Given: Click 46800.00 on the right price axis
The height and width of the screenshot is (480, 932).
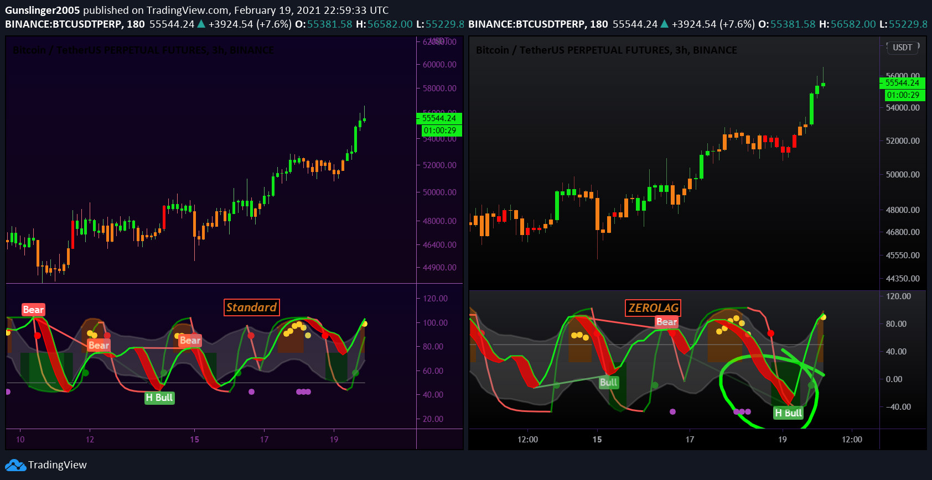Looking at the screenshot, I should 903,232.
